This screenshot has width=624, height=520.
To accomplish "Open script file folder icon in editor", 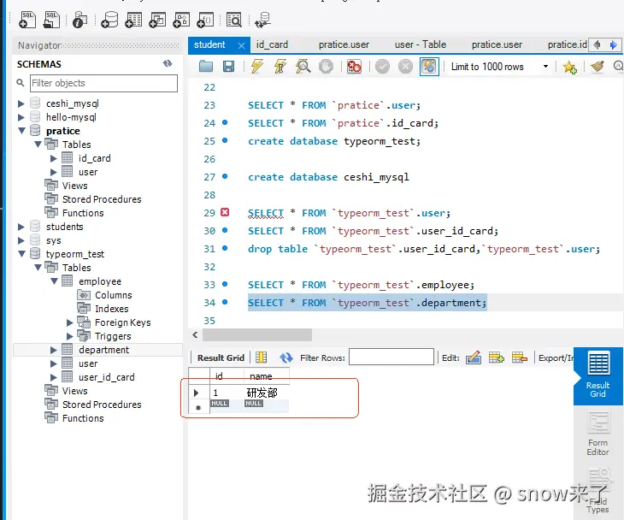I will [206, 66].
